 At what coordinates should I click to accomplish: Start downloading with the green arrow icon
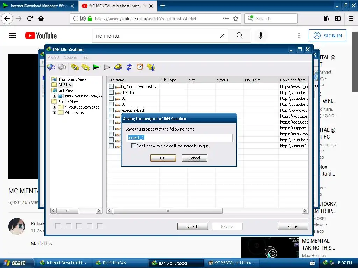click(x=96, y=67)
